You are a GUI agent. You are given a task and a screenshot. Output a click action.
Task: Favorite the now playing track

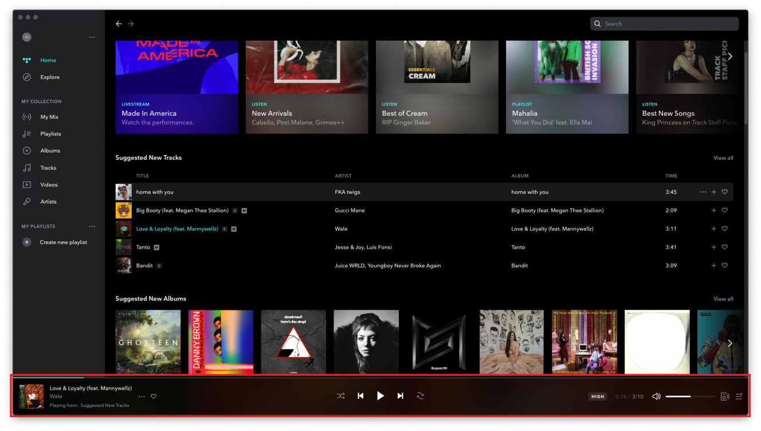pyautogui.click(x=154, y=397)
